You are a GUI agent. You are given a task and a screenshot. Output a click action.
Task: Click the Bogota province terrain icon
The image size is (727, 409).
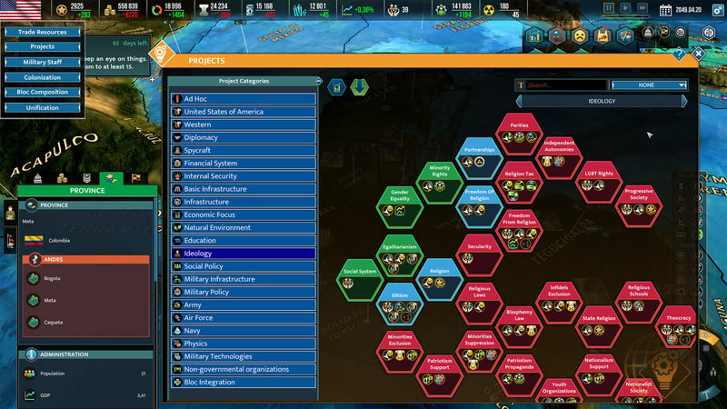34,278
